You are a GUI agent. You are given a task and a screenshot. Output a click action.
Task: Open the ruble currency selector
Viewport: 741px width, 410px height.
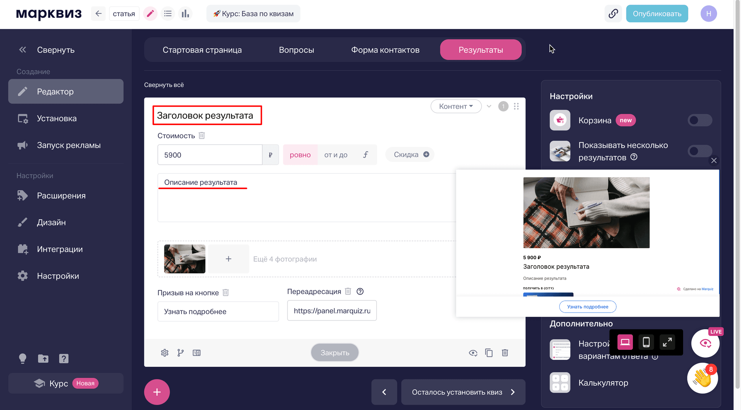271,155
